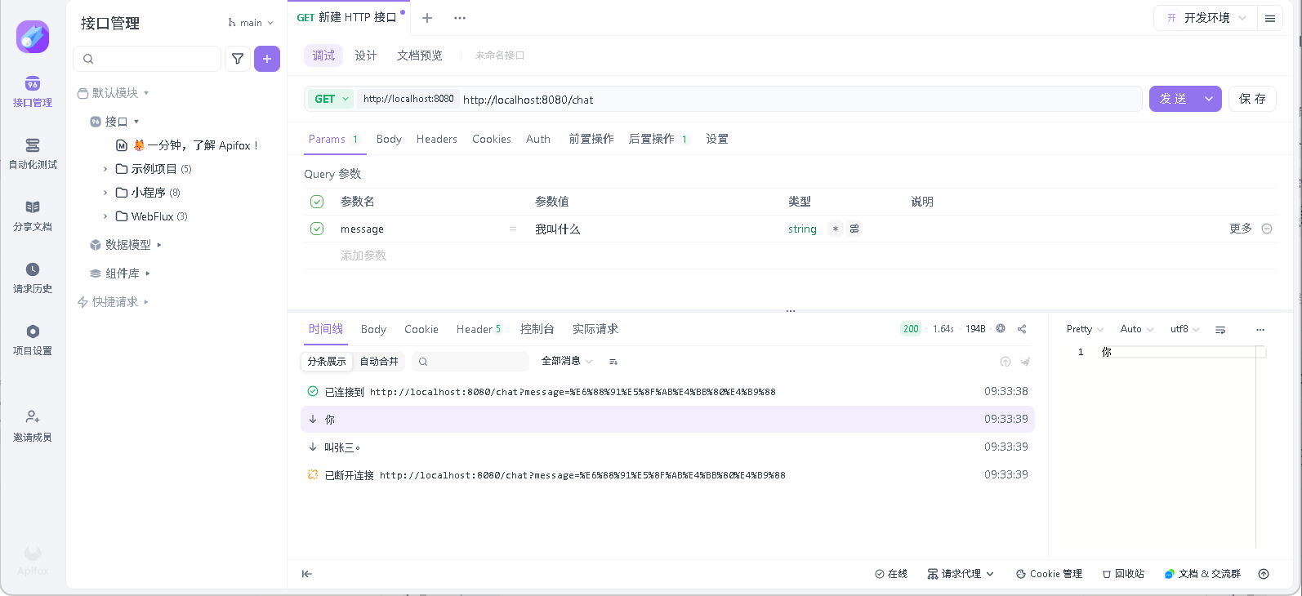
Task: Open the tab bar's three-dot more menu
Action: click(460, 18)
